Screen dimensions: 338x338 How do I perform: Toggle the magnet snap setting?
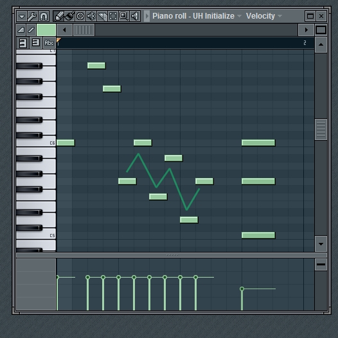[x=44, y=16]
